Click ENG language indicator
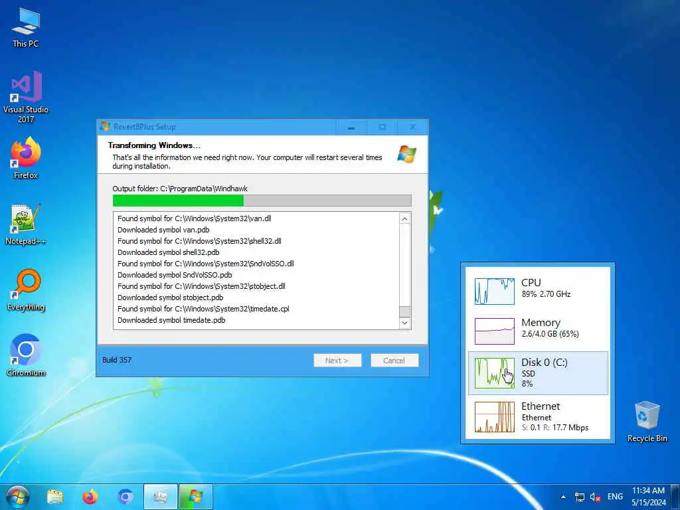 click(615, 497)
